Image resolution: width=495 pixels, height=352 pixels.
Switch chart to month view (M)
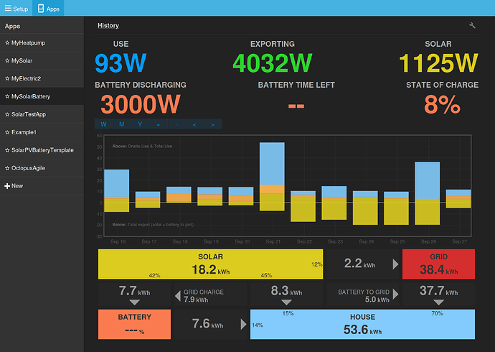[122, 124]
